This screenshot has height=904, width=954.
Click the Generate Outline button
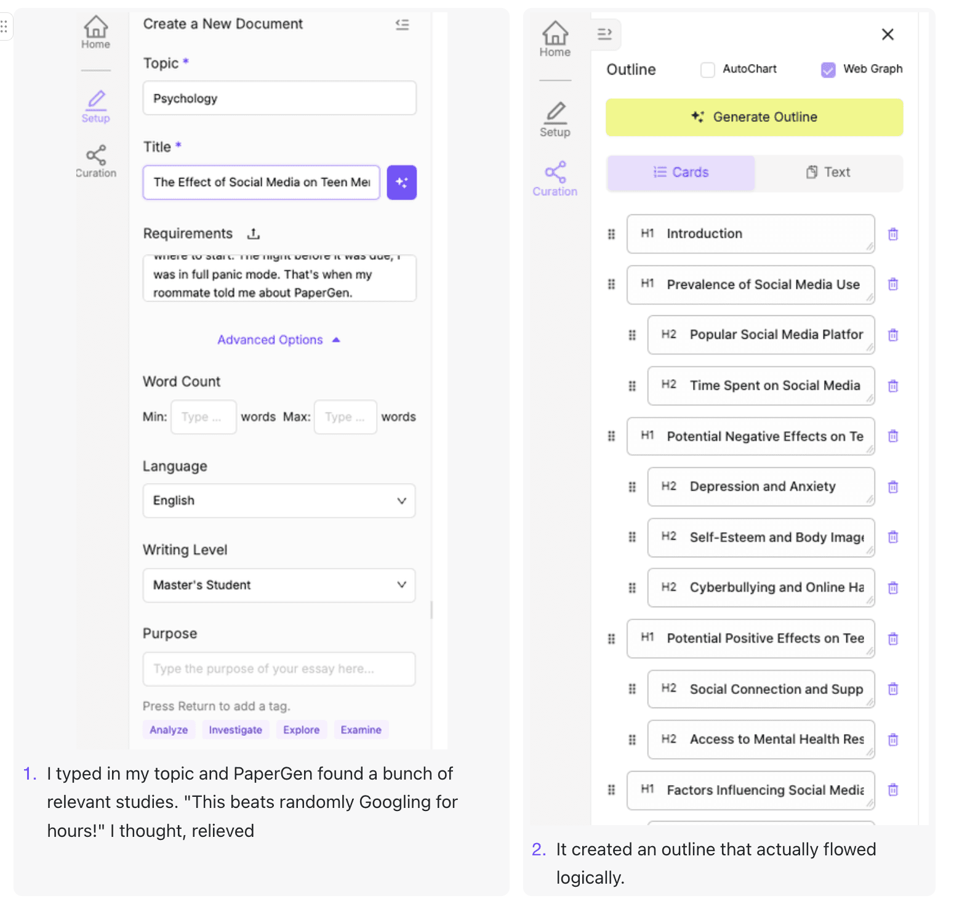coord(754,117)
